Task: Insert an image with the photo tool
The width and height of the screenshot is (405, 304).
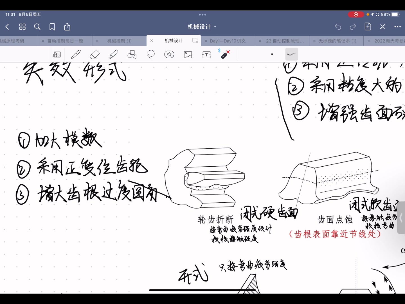Action: (x=188, y=54)
